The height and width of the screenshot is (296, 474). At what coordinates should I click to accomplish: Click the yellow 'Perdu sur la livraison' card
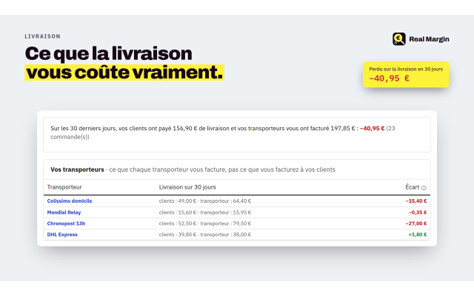pyautogui.click(x=406, y=75)
